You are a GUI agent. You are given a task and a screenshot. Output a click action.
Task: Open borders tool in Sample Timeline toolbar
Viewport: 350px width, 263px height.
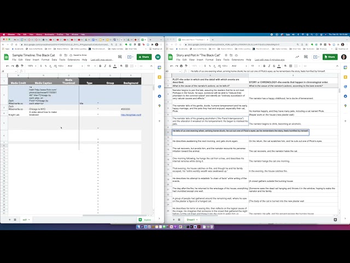pyautogui.click(x=126, y=66)
